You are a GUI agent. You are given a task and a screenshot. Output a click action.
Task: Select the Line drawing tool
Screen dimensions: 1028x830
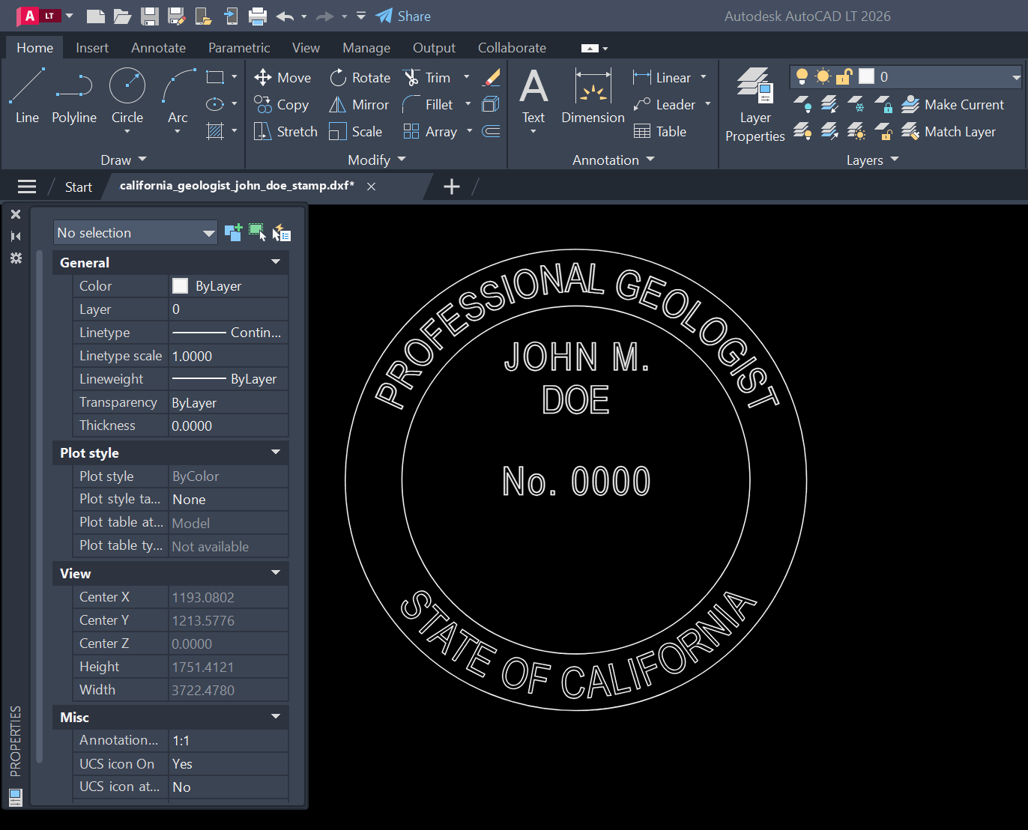click(27, 96)
